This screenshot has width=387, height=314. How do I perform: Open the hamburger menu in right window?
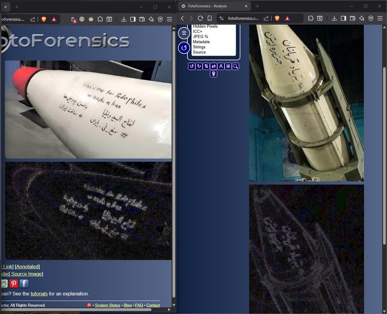[x=380, y=18]
